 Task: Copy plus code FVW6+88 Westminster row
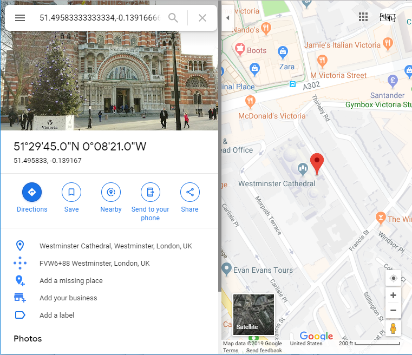click(x=109, y=263)
